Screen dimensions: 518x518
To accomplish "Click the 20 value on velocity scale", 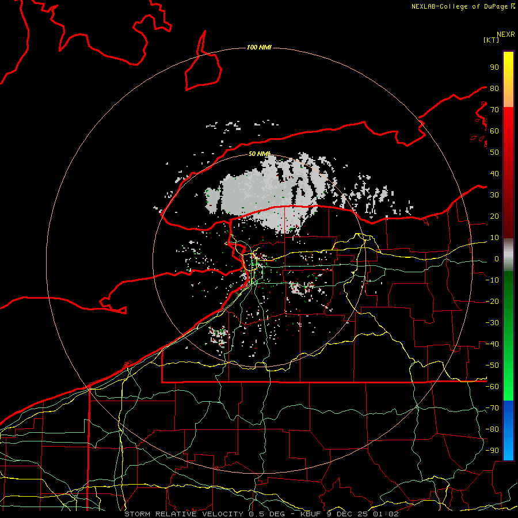I will [x=494, y=216].
